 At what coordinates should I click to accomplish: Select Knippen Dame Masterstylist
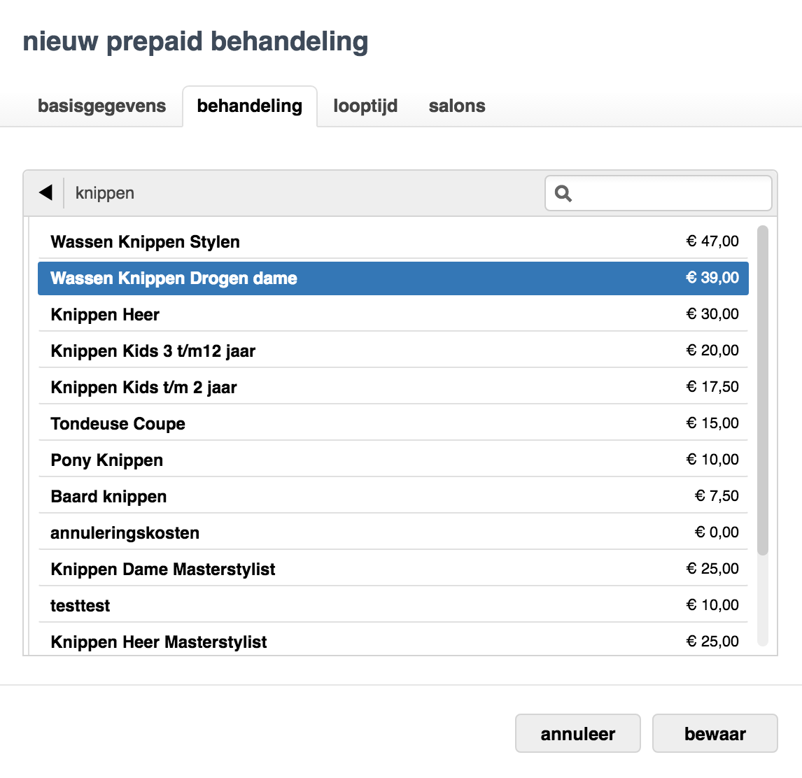click(393, 568)
